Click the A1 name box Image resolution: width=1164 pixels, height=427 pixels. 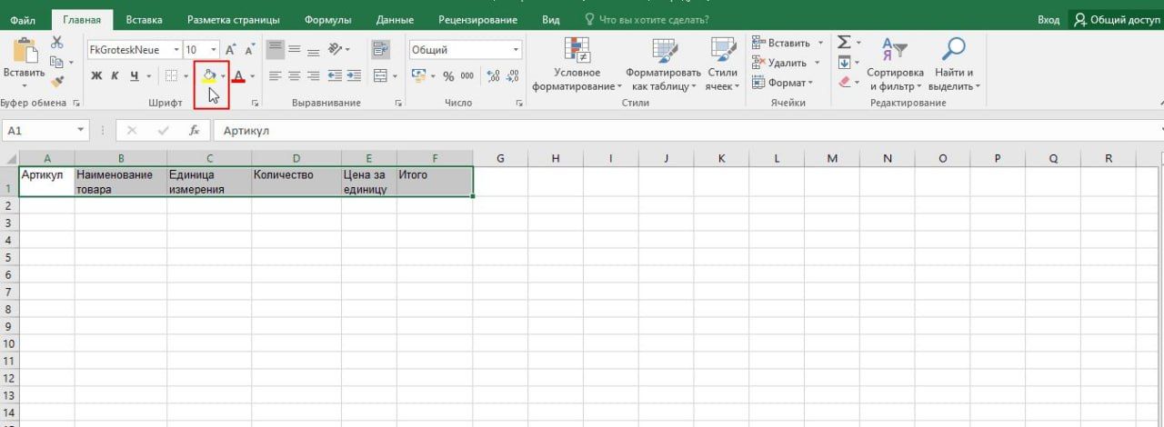coord(45,131)
